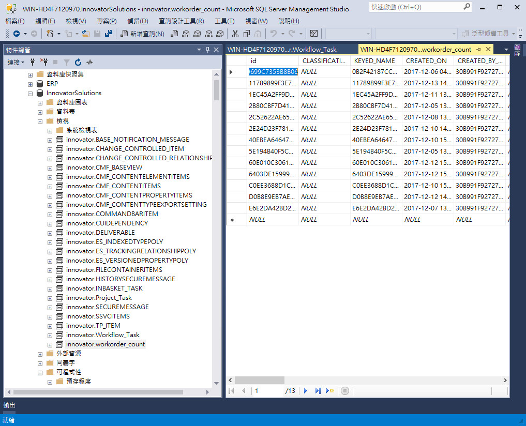Click the Save All disks icon
This screenshot has height=426, width=526.
[x=109, y=34]
